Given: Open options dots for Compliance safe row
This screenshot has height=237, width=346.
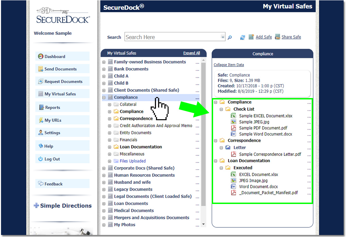Looking at the screenshot, I should [x=197, y=98].
